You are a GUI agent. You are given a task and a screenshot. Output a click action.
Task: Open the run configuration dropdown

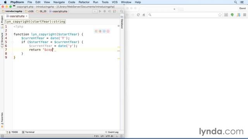pos(95,11)
